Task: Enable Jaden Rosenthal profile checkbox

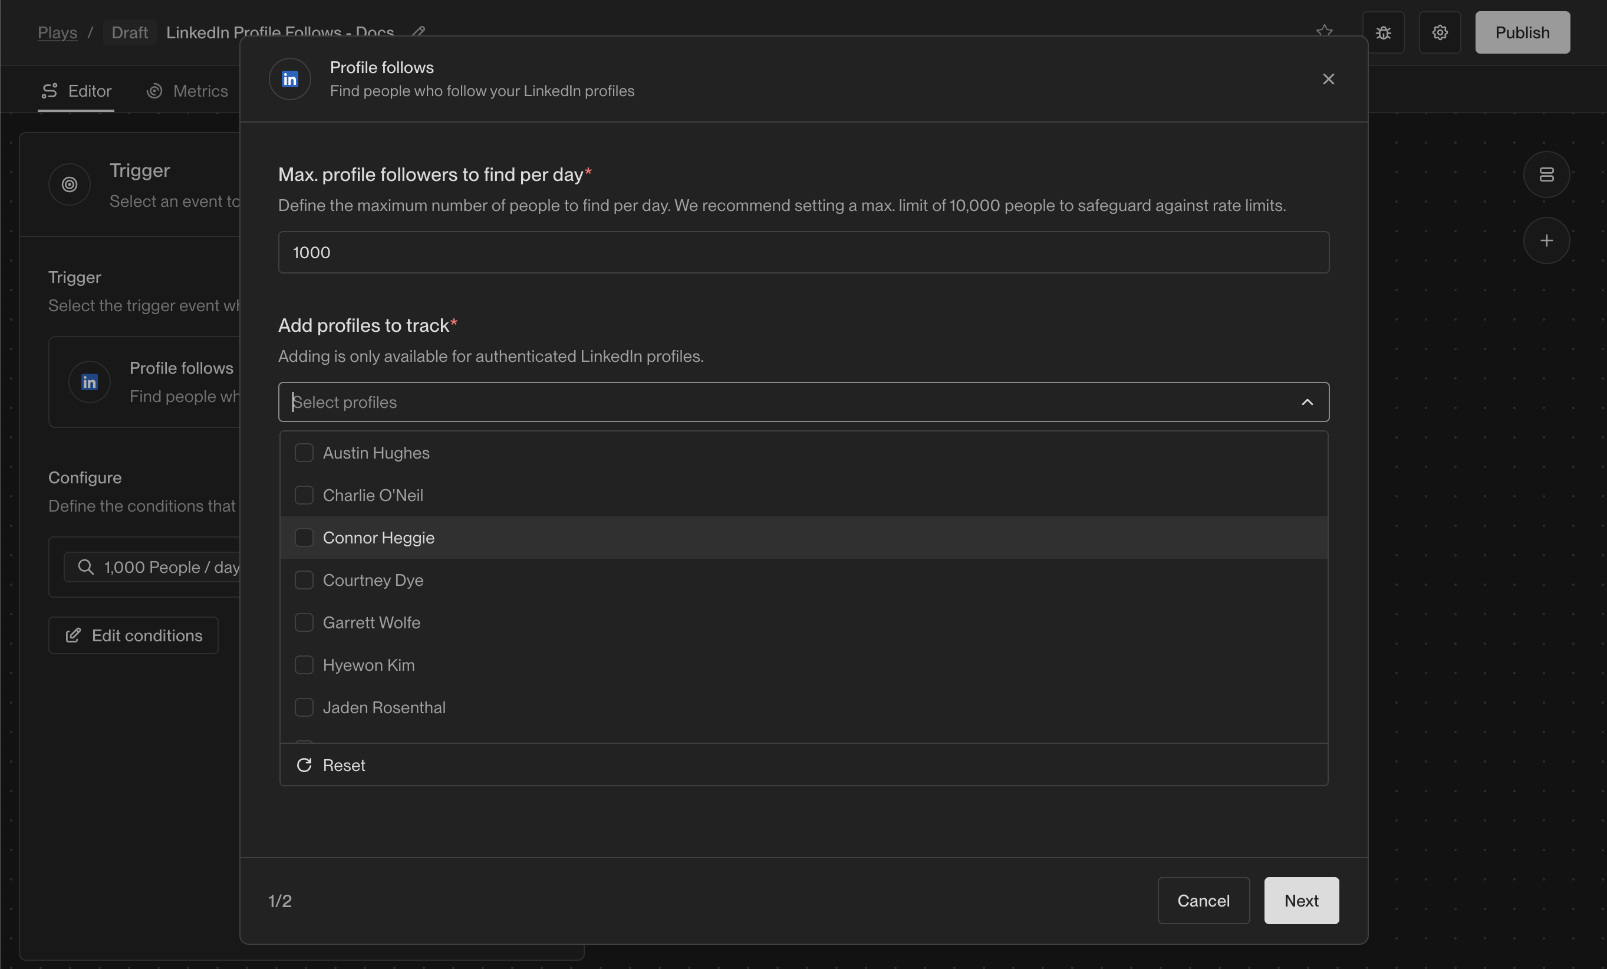Action: [304, 707]
